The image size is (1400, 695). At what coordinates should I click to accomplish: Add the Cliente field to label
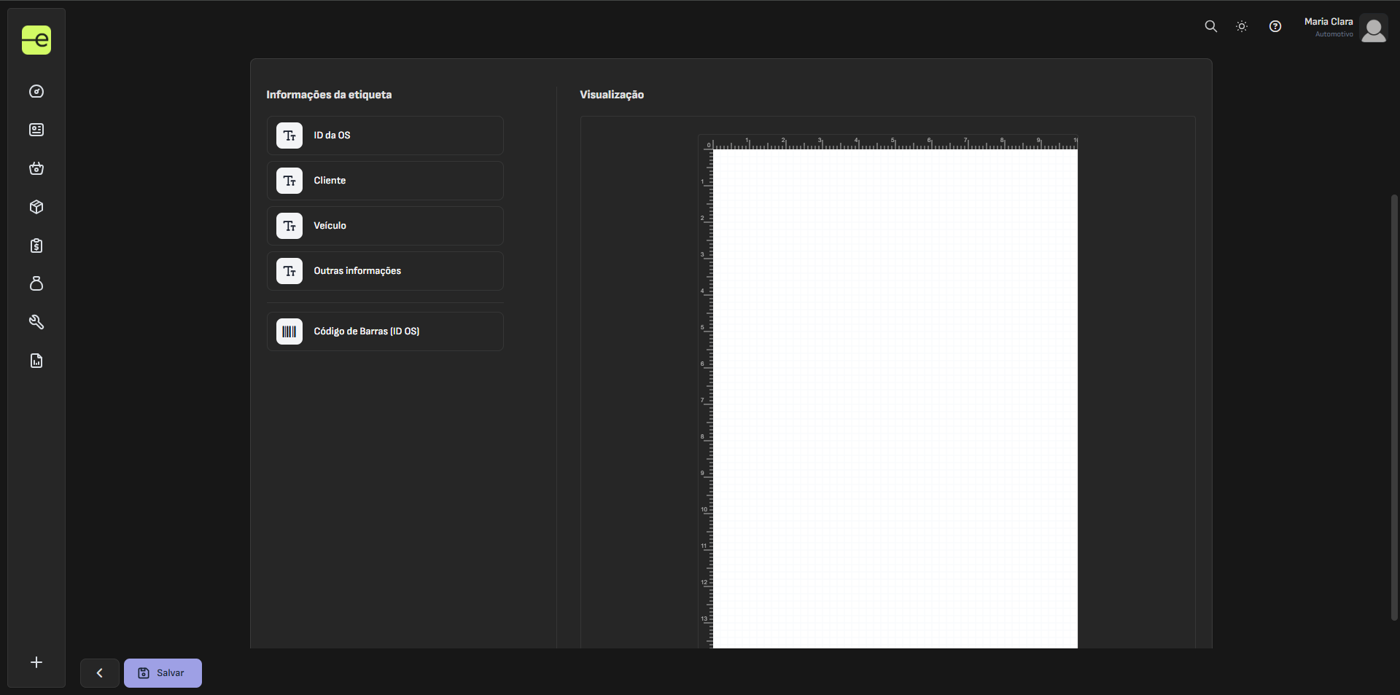[x=385, y=181]
